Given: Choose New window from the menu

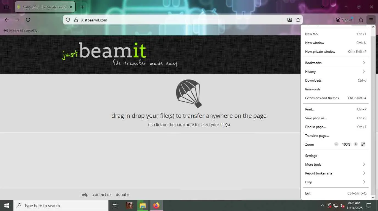Looking at the screenshot, I should (x=336, y=43).
